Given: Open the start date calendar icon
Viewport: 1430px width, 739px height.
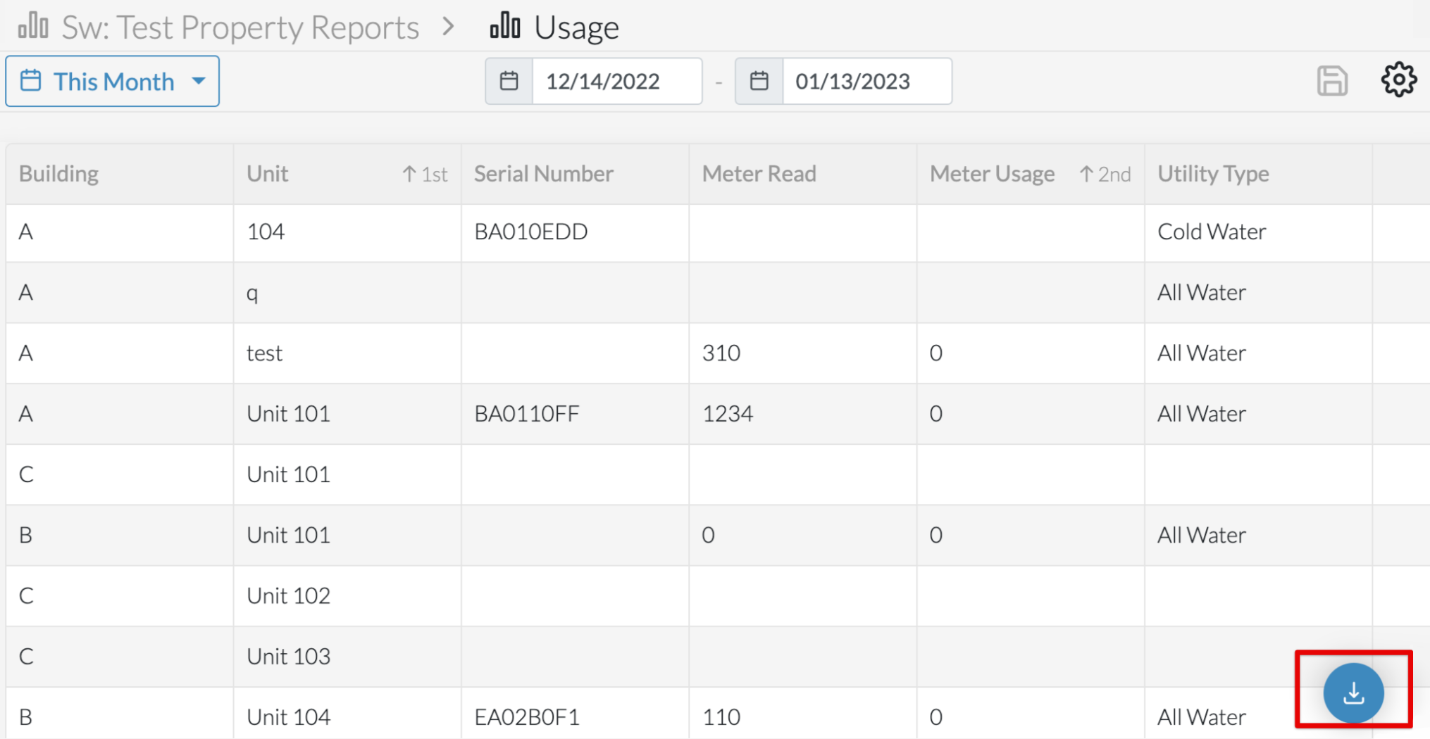Looking at the screenshot, I should pyautogui.click(x=509, y=81).
